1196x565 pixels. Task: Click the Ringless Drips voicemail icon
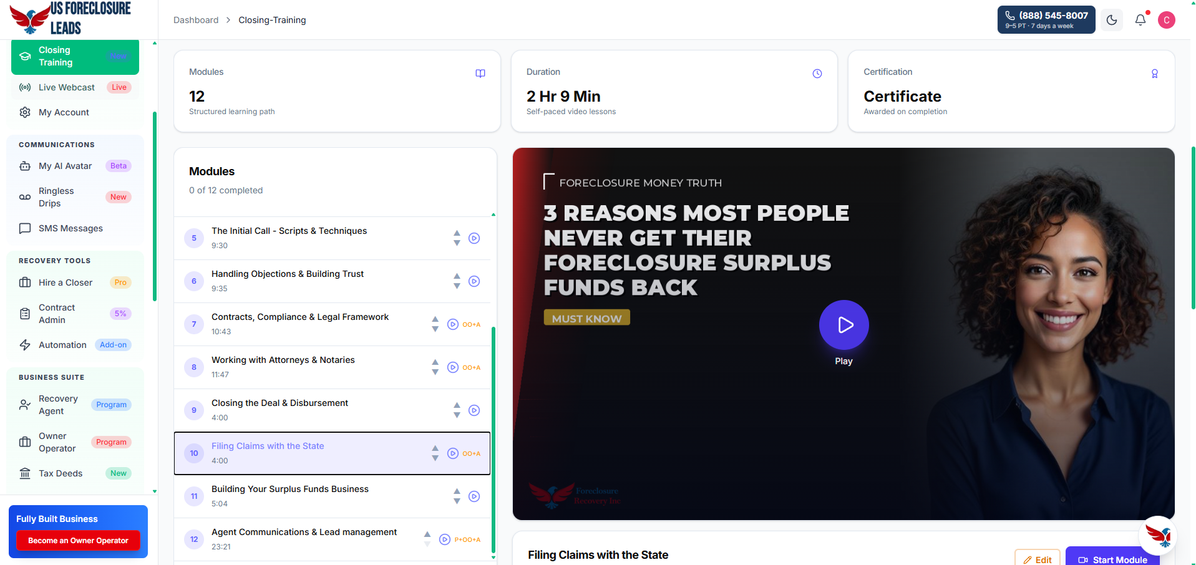click(25, 197)
